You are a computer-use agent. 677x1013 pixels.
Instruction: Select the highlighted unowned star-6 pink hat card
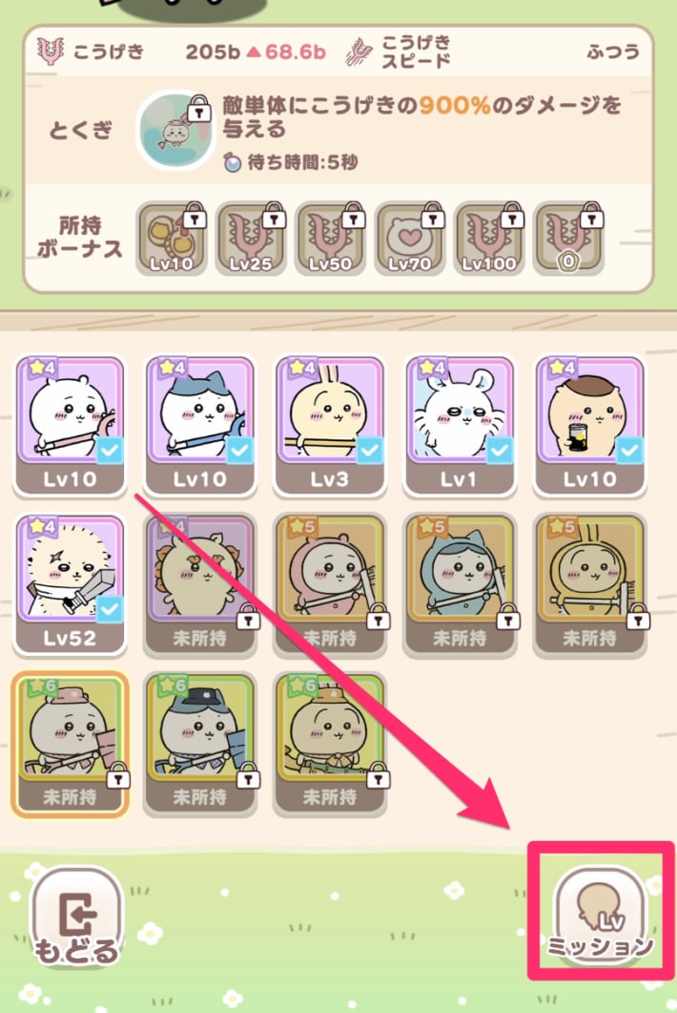[x=70, y=745]
